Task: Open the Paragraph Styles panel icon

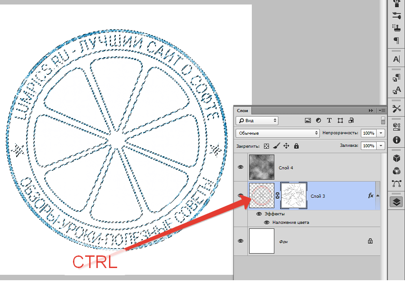Action: point(396,77)
